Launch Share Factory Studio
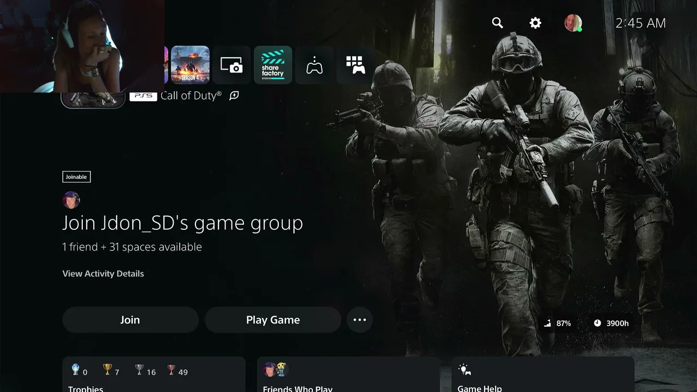The image size is (697, 392). tap(273, 65)
